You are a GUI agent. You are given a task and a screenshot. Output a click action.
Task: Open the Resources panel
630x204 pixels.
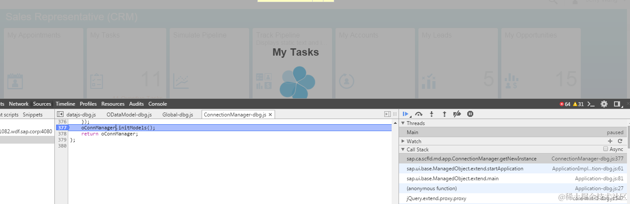113,104
